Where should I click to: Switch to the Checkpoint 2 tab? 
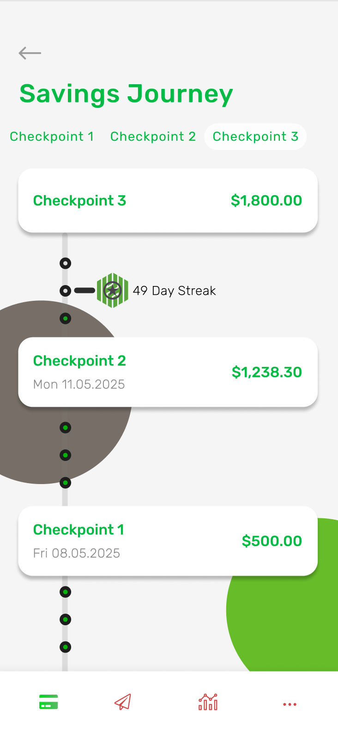pos(153,137)
